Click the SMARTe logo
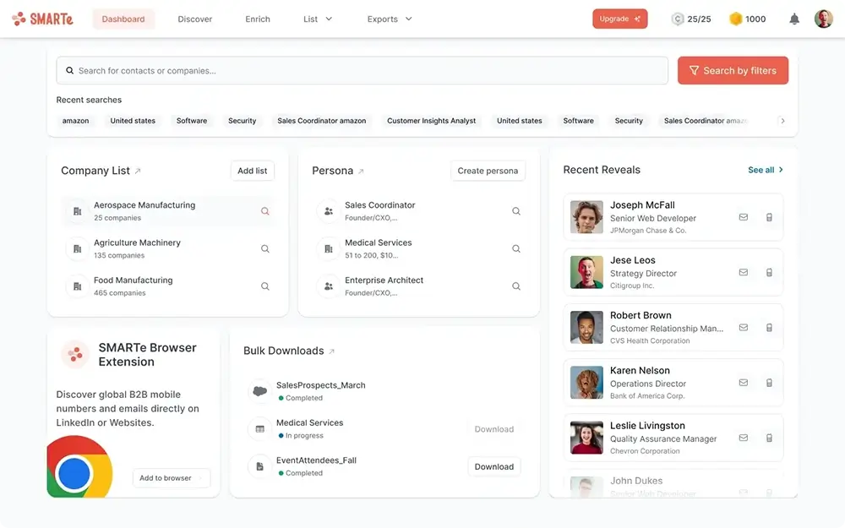The height and width of the screenshot is (528, 845). (42, 19)
